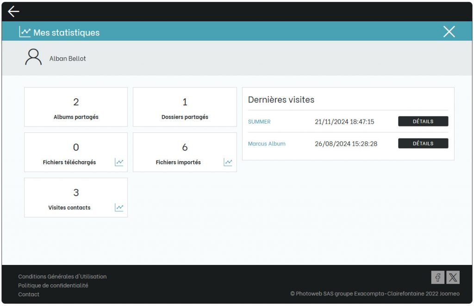The height and width of the screenshot is (306, 474).
Task: Open chart for Visites contacts
Action: (x=119, y=207)
